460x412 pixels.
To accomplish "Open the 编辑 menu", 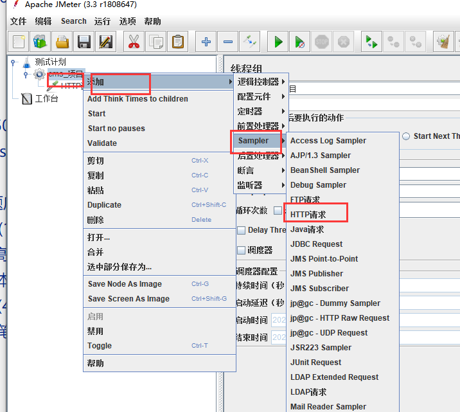I will point(43,21).
